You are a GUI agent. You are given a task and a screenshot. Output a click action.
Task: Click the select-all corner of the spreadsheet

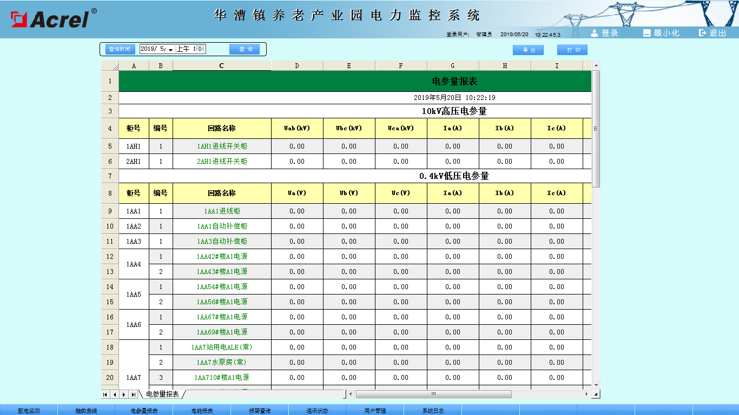point(110,66)
